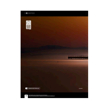This screenshot has height=109, width=109.
Task: Click the VESPER photo title
Action: [81, 89]
